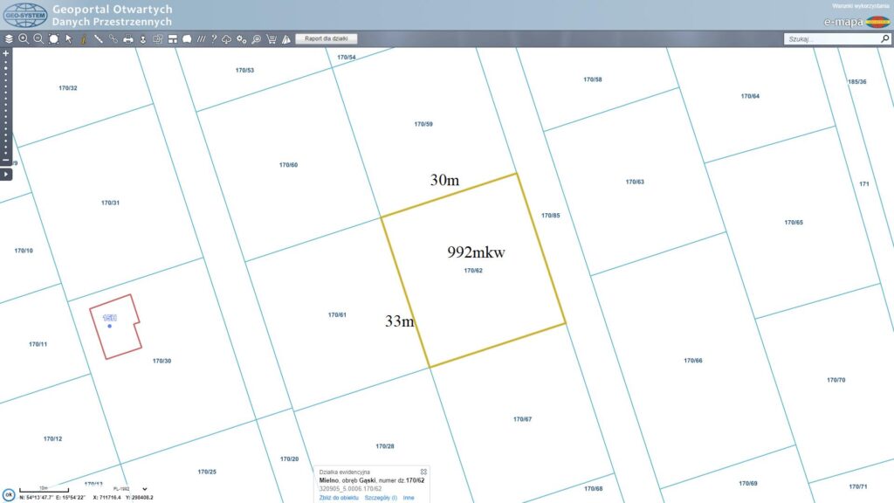Image resolution: width=894 pixels, height=503 pixels.
Task: Click the full extent view icon
Action: [53, 38]
